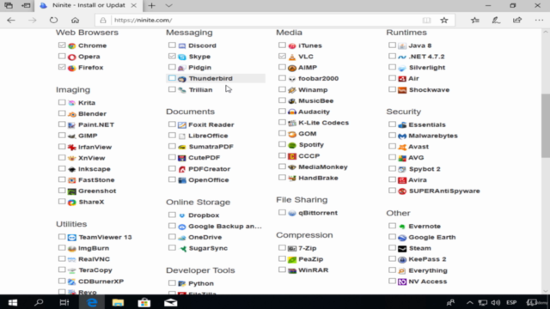The image size is (550, 309).
Task: Check the Google Earth checkbox
Action: pos(392,237)
